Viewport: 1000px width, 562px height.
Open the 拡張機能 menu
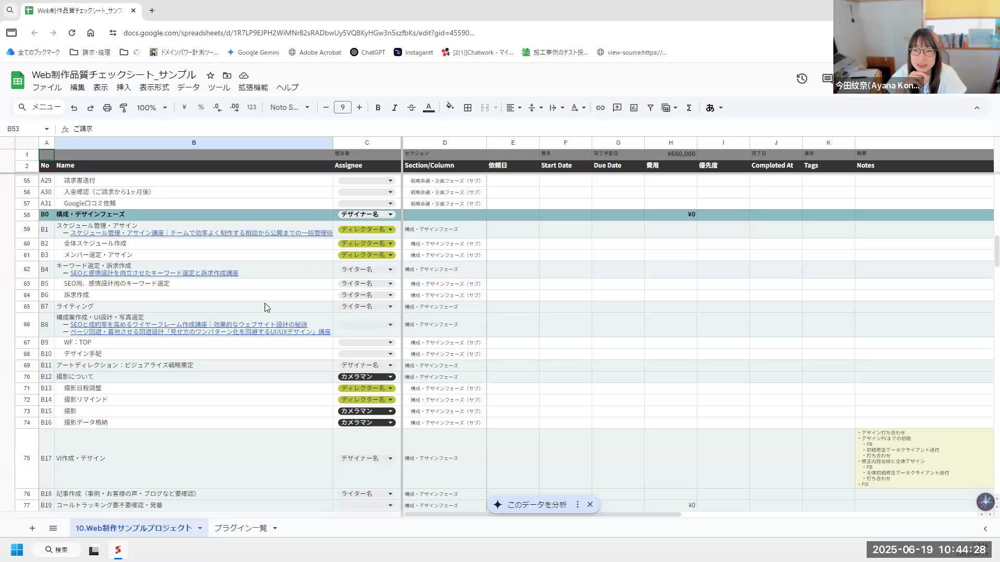[x=253, y=87]
